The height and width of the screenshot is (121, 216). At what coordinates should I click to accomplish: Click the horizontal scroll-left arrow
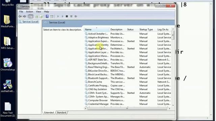(x=85, y=109)
